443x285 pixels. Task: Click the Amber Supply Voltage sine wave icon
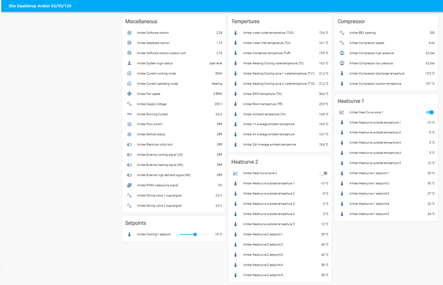pyautogui.click(x=130, y=104)
